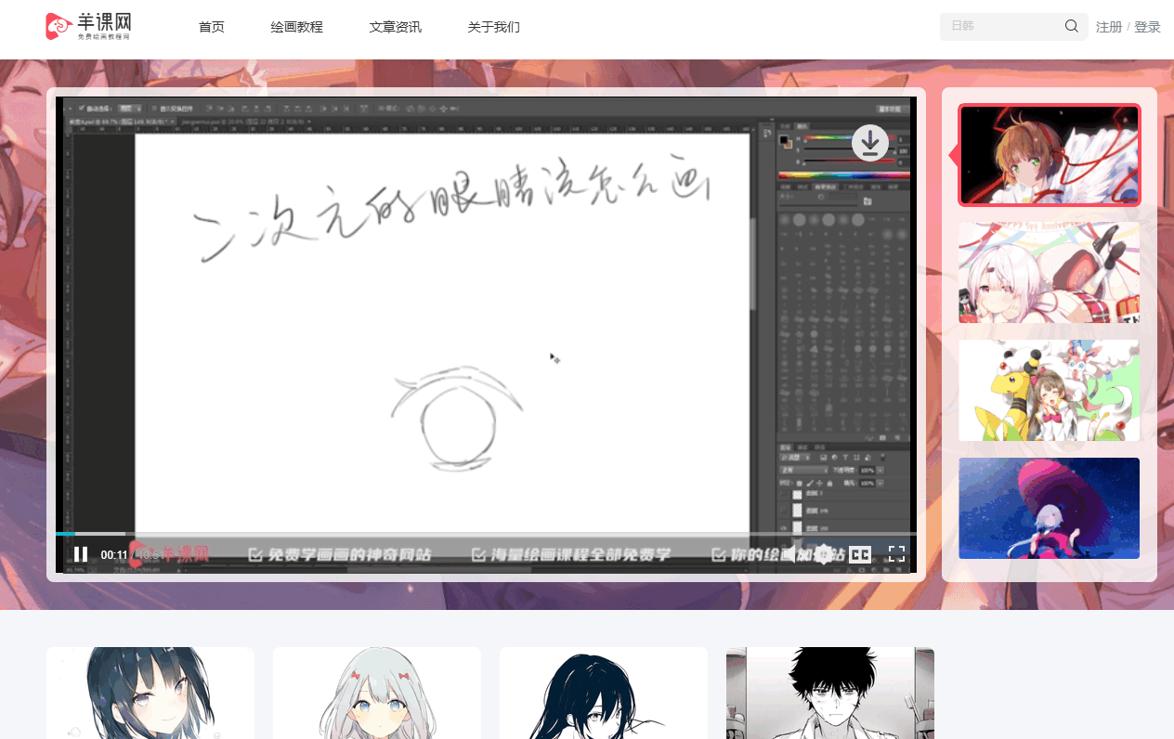Open the silver-haired girl with red bows card

(x=377, y=693)
